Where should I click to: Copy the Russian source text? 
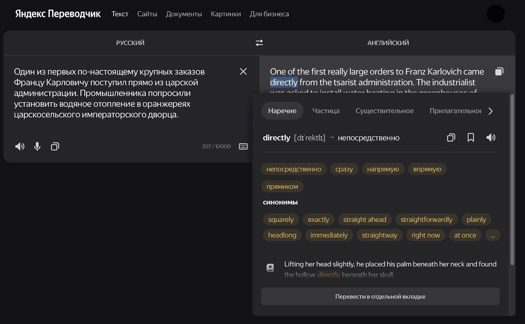(x=55, y=146)
